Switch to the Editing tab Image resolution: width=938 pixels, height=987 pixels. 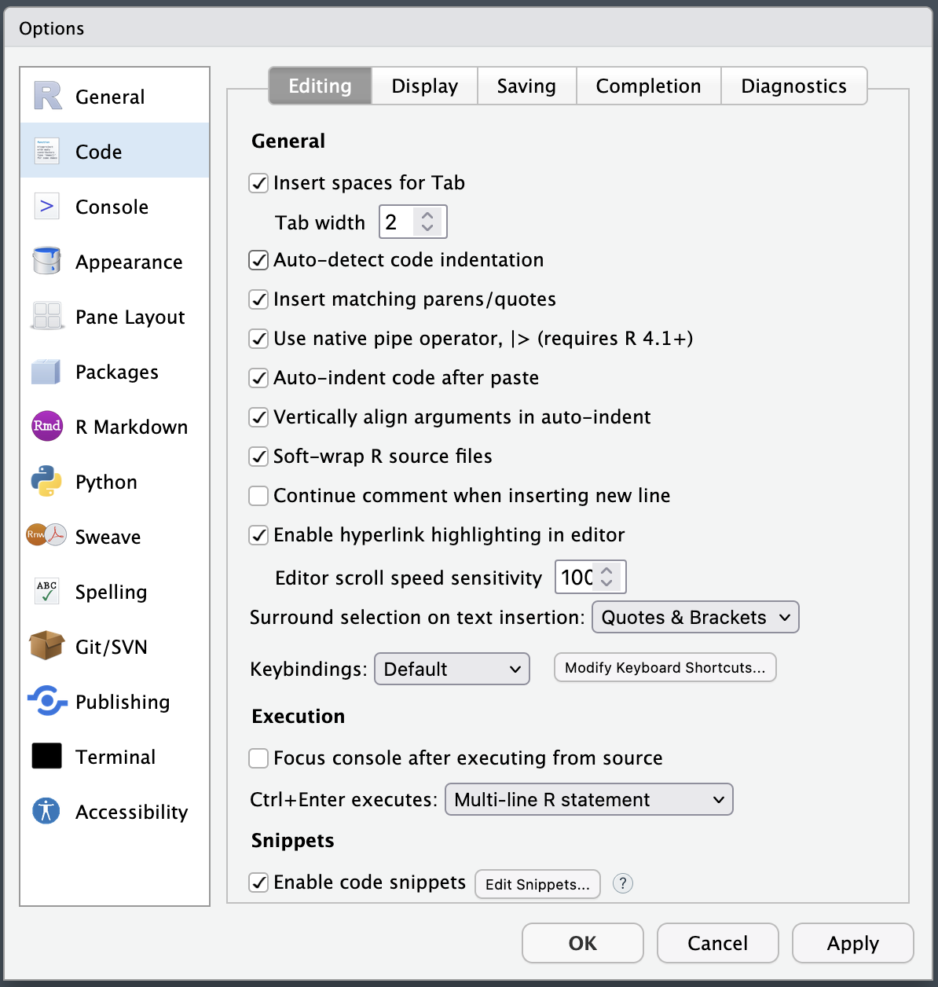320,86
